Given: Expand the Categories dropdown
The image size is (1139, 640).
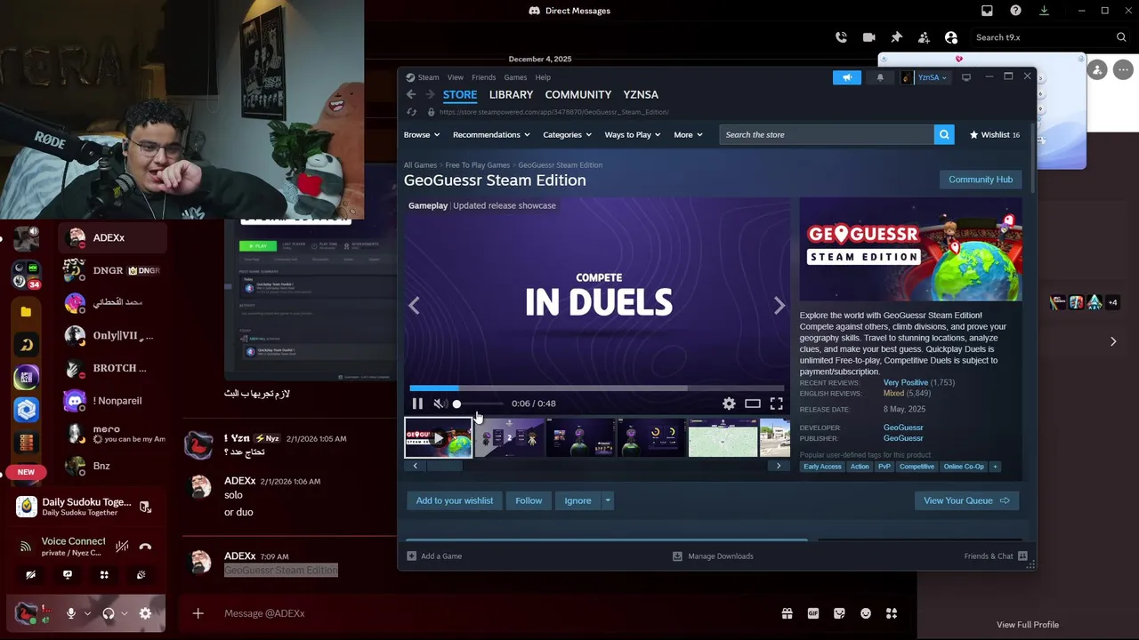Looking at the screenshot, I should pos(568,134).
